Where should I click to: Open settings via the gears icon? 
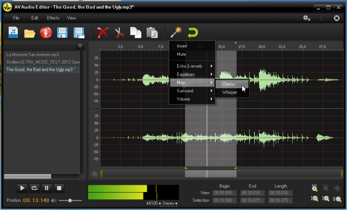point(306,18)
